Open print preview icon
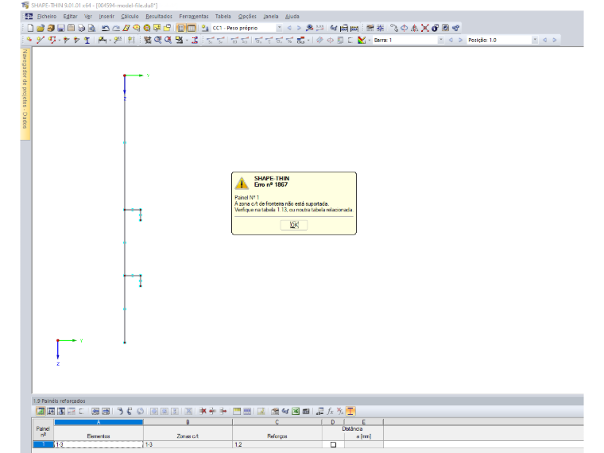Image resolution: width=604 pixels, height=453 pixels. coord(91,28)
